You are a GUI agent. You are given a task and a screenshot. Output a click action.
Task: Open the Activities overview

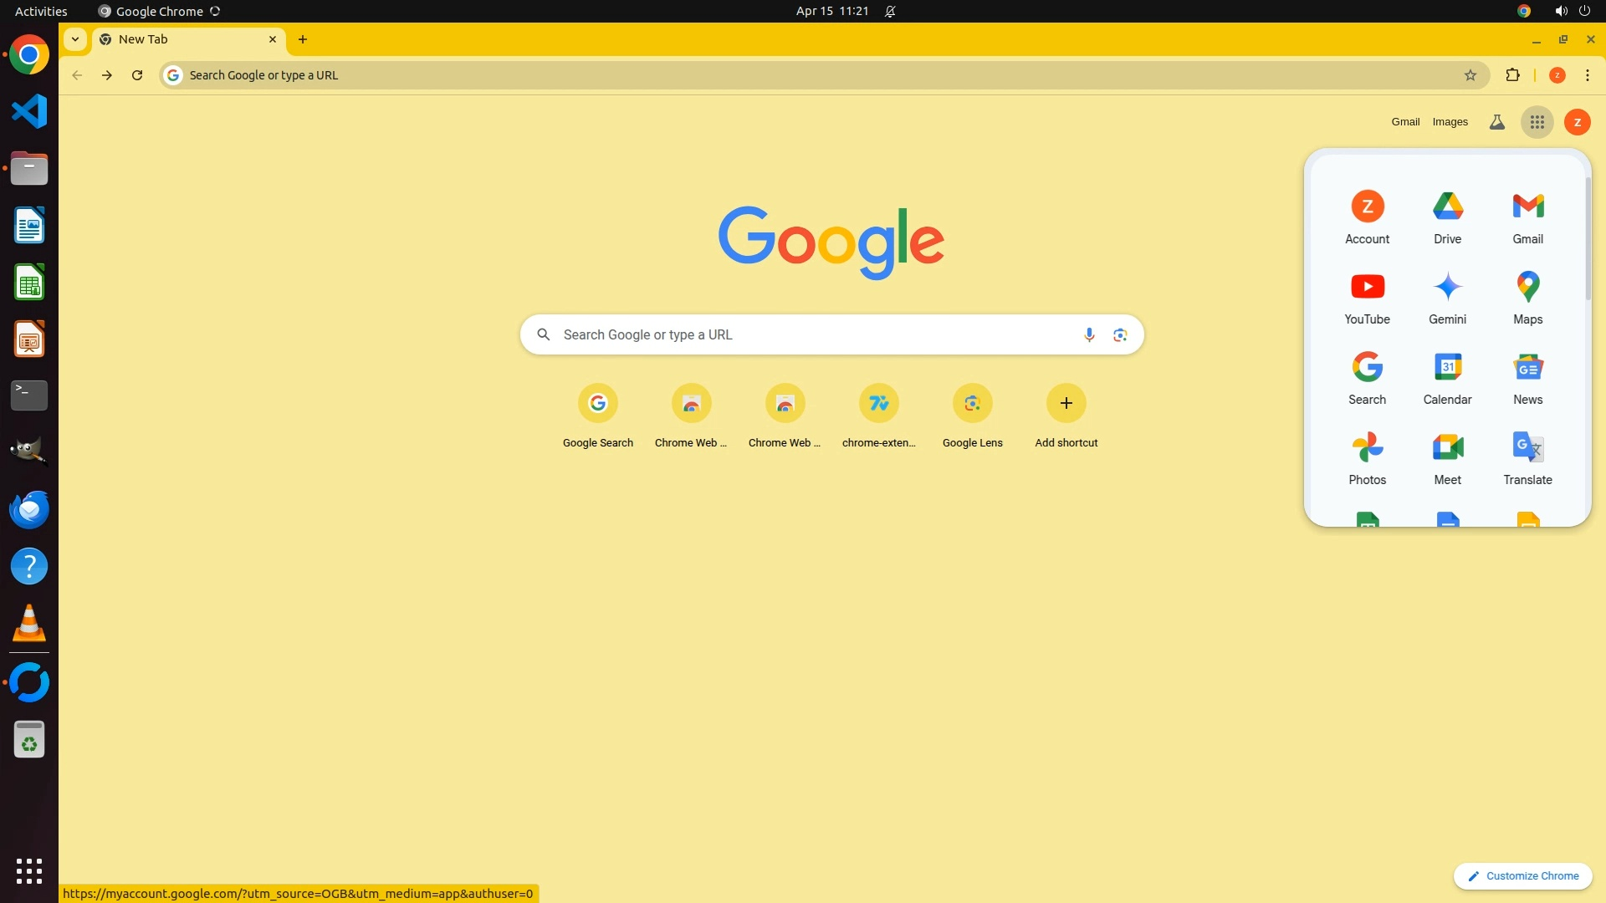(41, 11)
